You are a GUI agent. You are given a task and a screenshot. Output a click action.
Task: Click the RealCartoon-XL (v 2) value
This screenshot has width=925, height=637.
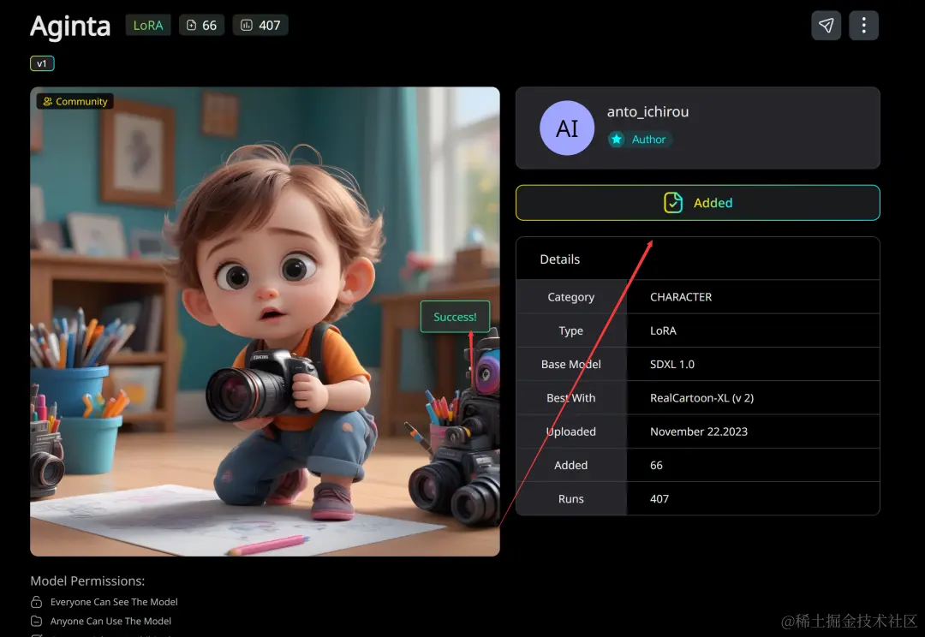(701, 398)
